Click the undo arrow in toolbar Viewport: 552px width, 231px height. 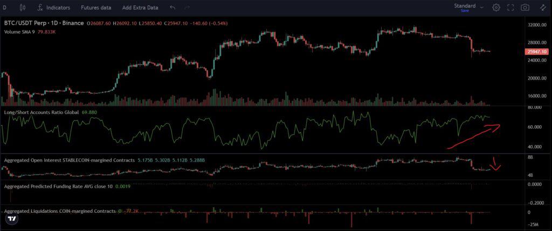172,8
